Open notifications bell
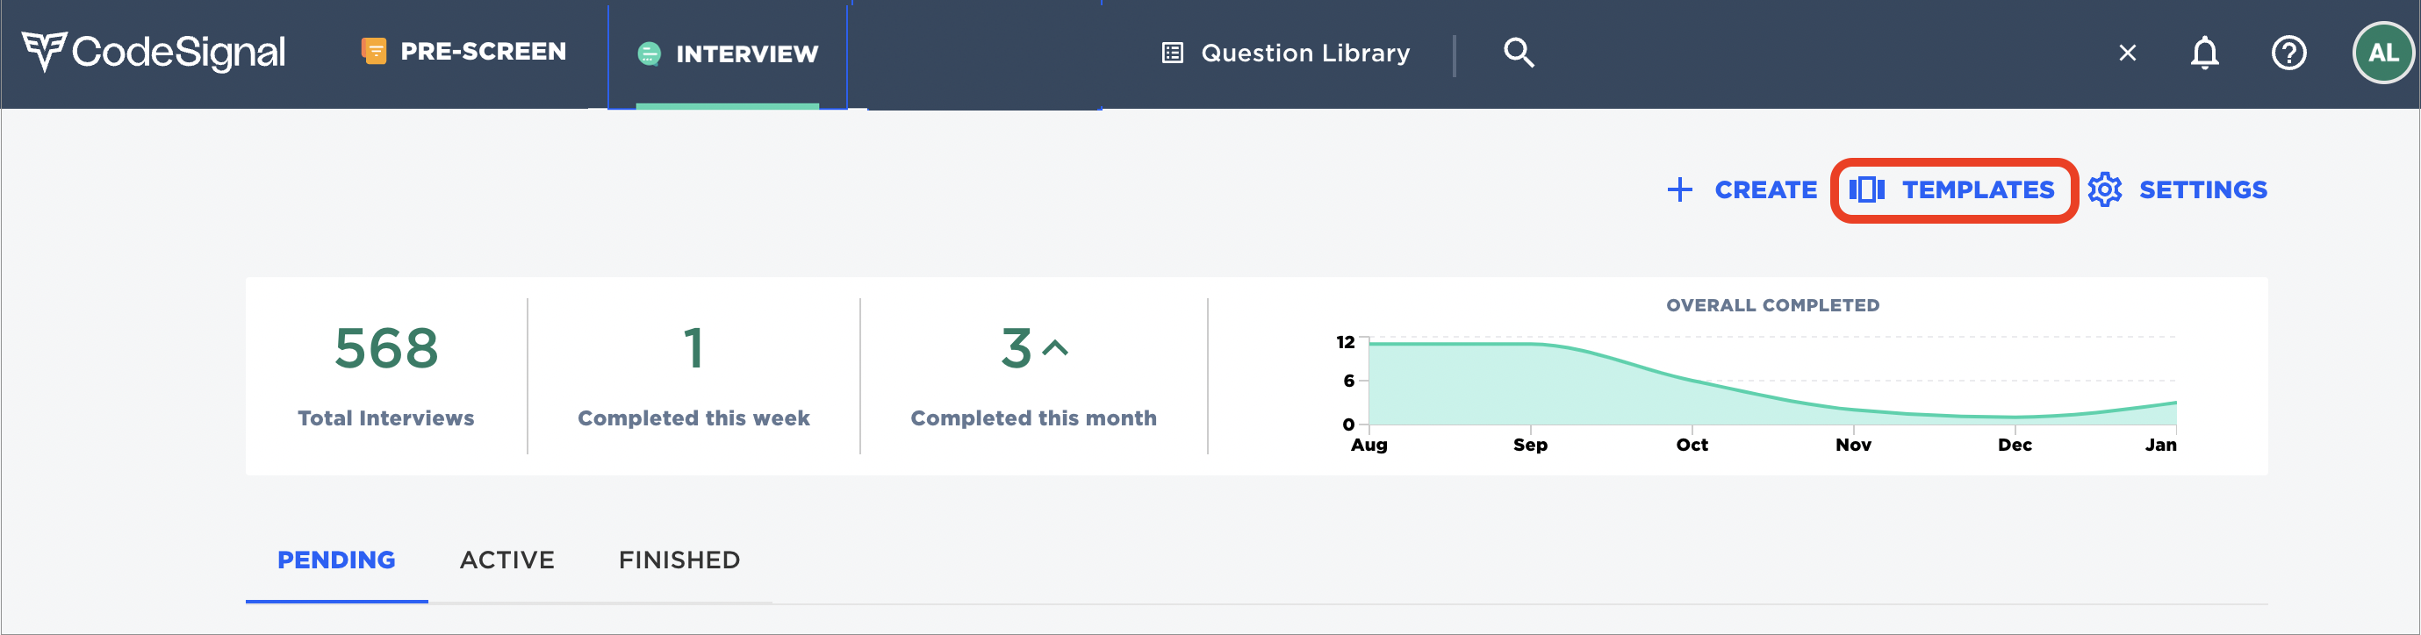The width and height of the screenshot is (2421, 635). [2204, 54]
